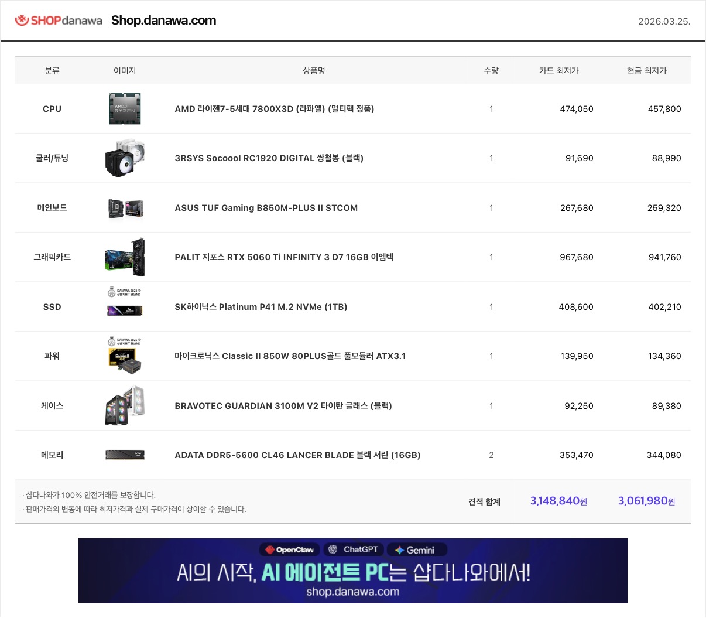Click the 그래픽카드 category cell
The image size is (706, 618).
[x=52, y=257]
